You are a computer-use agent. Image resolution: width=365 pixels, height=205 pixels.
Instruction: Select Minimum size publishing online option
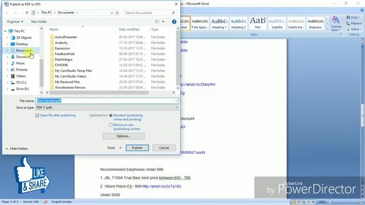pos(111,125)
